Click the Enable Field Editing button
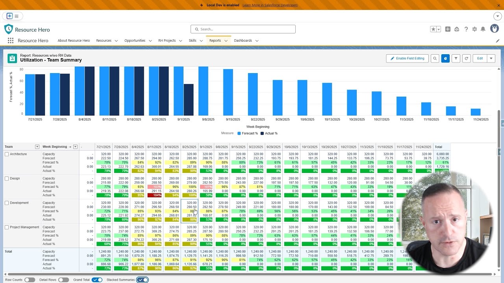 [x=407, y=58]
